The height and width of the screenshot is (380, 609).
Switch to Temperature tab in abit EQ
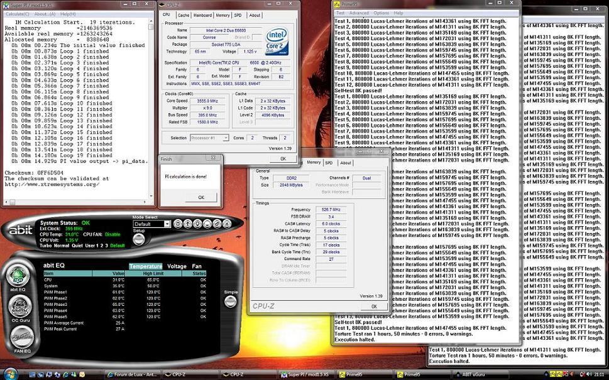point(146,266)
